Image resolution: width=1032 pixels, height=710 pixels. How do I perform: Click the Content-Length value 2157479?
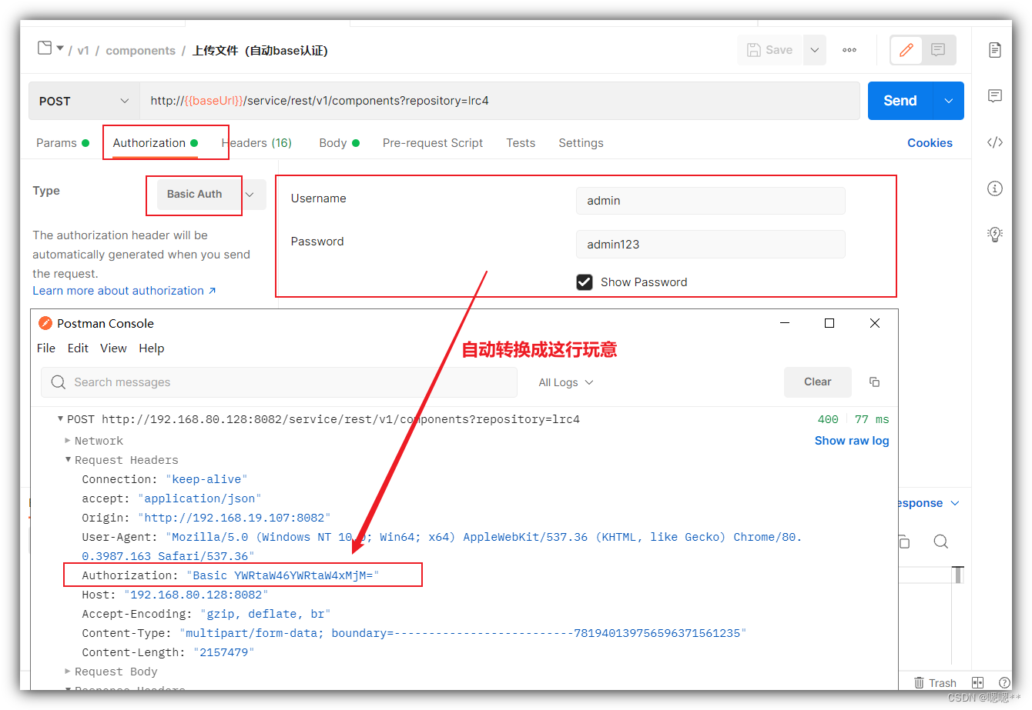point(223,652)
